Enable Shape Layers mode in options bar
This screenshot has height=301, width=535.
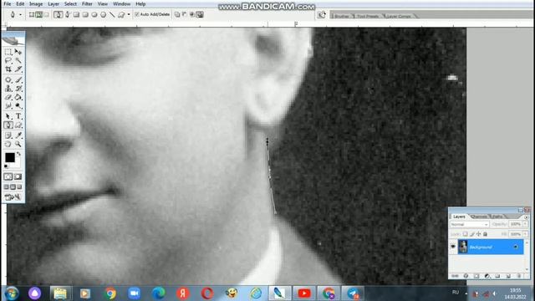(x=32, y=14)
